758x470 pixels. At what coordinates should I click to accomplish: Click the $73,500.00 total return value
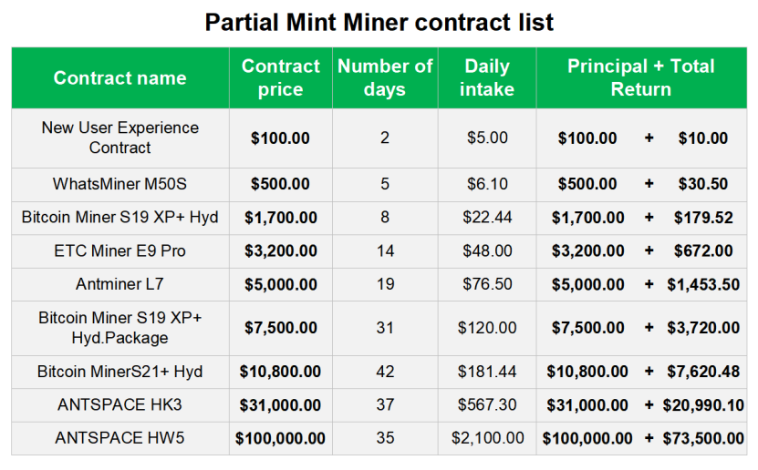pos(703,438)
